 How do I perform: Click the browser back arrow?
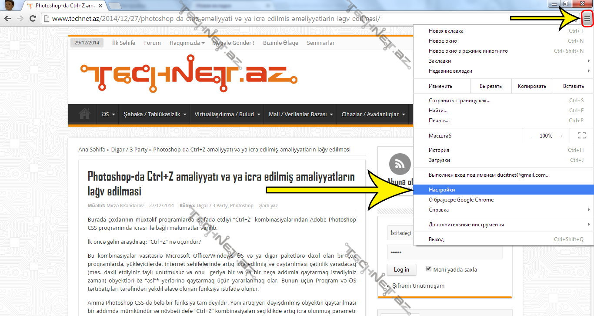[7, 19]
